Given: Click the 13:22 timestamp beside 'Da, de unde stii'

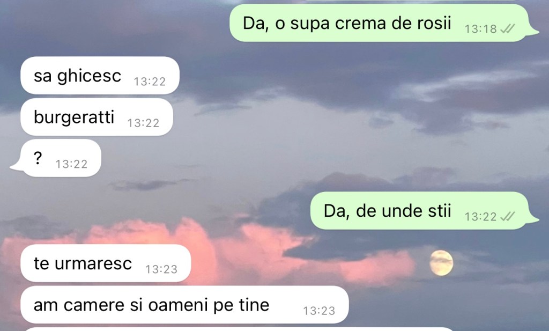Looking at the screenshot, I should click(481, 217).
